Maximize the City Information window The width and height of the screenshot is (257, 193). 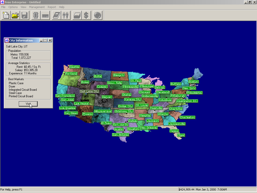point(45,40)
